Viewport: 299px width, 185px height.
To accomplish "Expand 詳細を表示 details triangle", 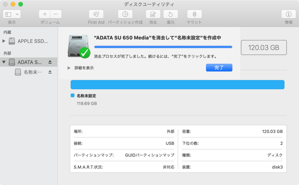I will pyautogui.click(x=69, y=68).
